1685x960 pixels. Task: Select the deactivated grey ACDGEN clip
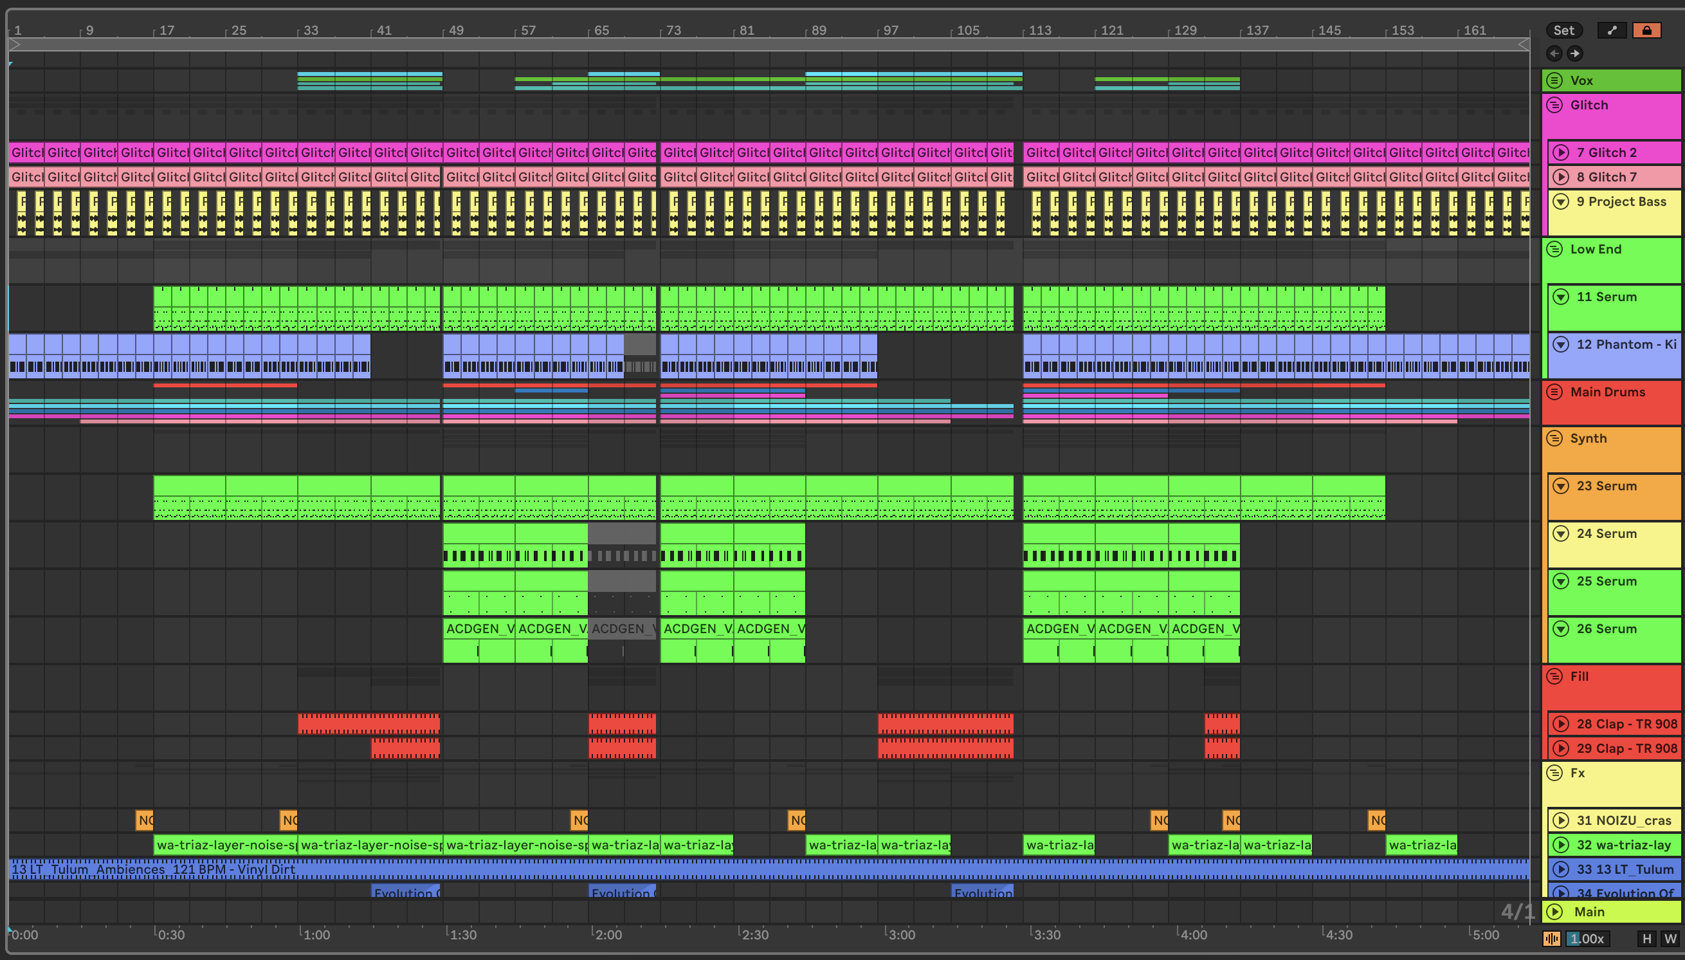[621, 639]
